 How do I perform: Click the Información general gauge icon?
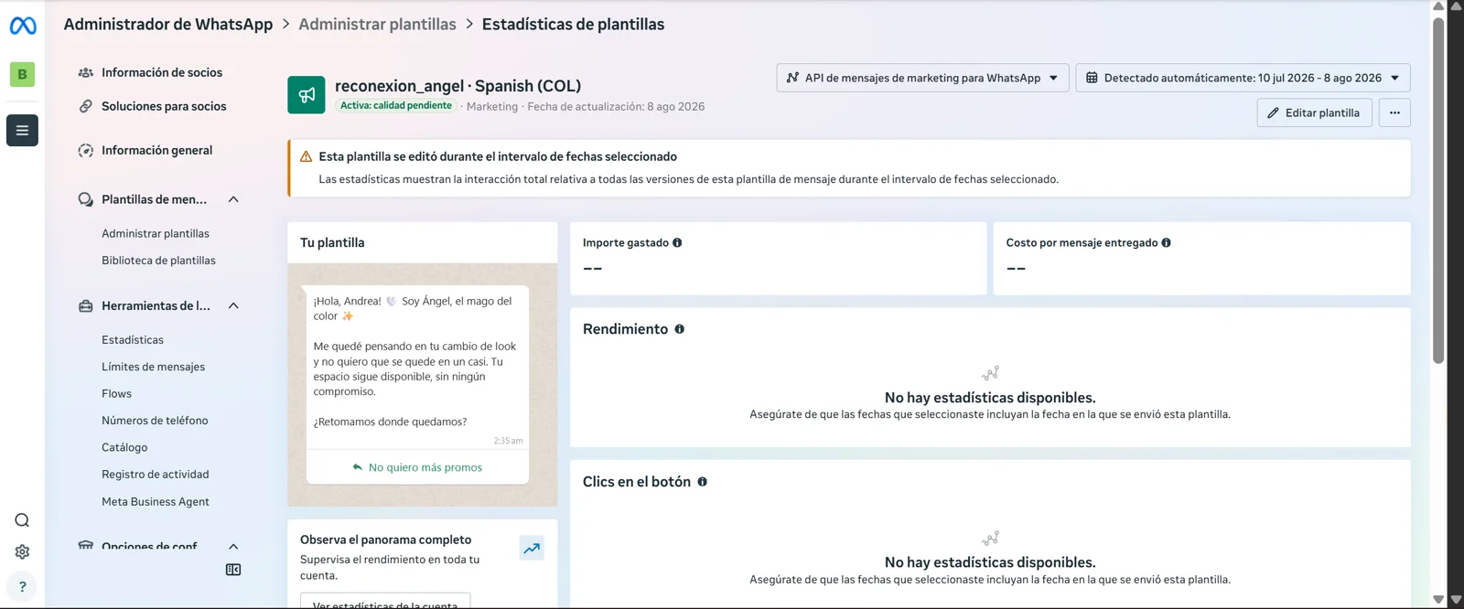click(x=86, y=150)
